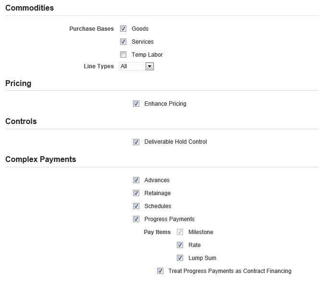319x286 pixels.
Task: Uncheck the Goods purchase basis checkbox
Action: click(123, 29)
